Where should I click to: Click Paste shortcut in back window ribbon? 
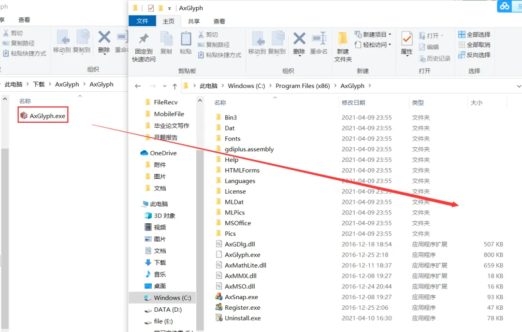[24, 53]
